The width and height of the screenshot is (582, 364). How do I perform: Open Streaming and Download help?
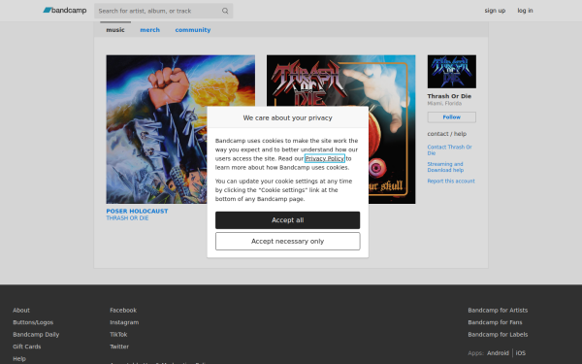[445, 167]
